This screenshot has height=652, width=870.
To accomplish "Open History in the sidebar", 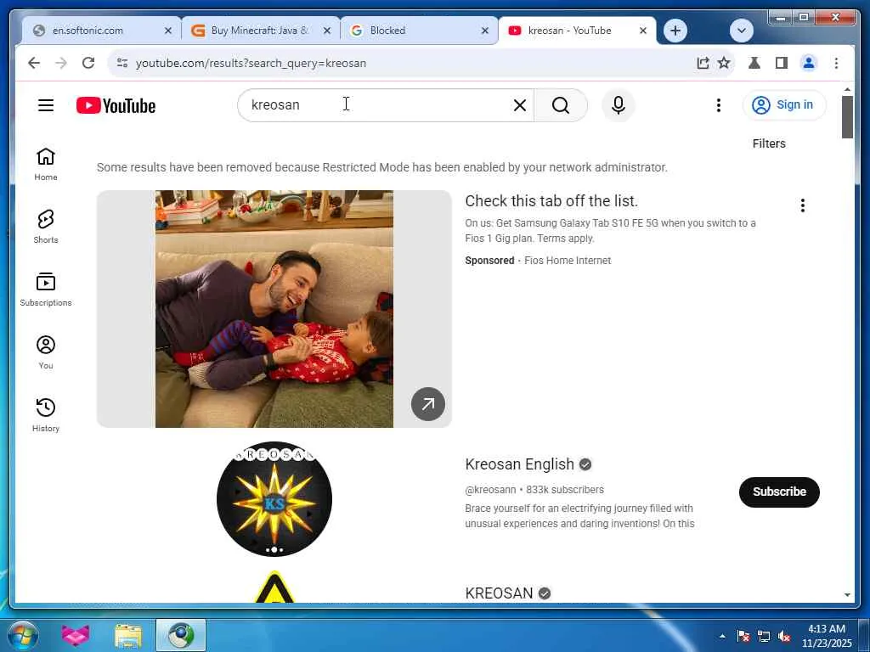I will [x=46, y=414].
